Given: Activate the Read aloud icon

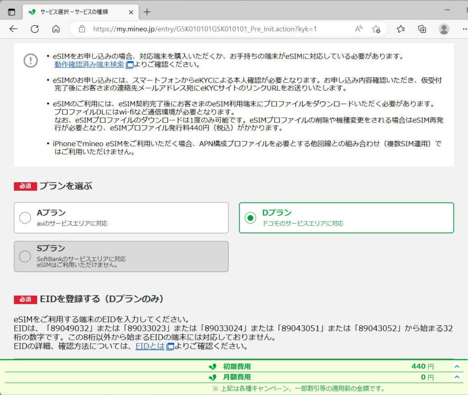Looking at the screenshot, I should coord(359,29).
